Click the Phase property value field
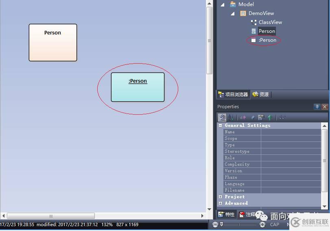The image size is (330, 231). pyautogui.click(x=291, y=178)
